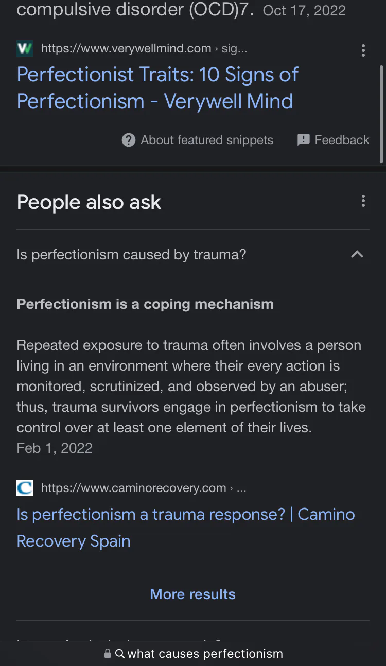Click the "About featured snippets" text

click(x=207, y=140)
